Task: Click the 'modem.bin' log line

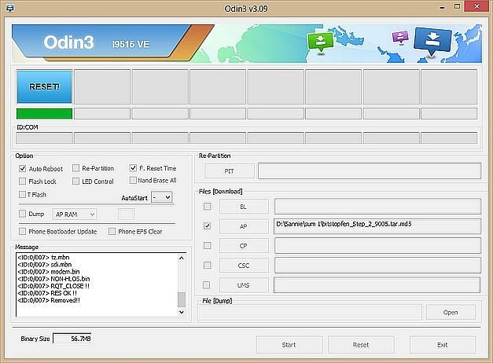Action: [49, 272]
